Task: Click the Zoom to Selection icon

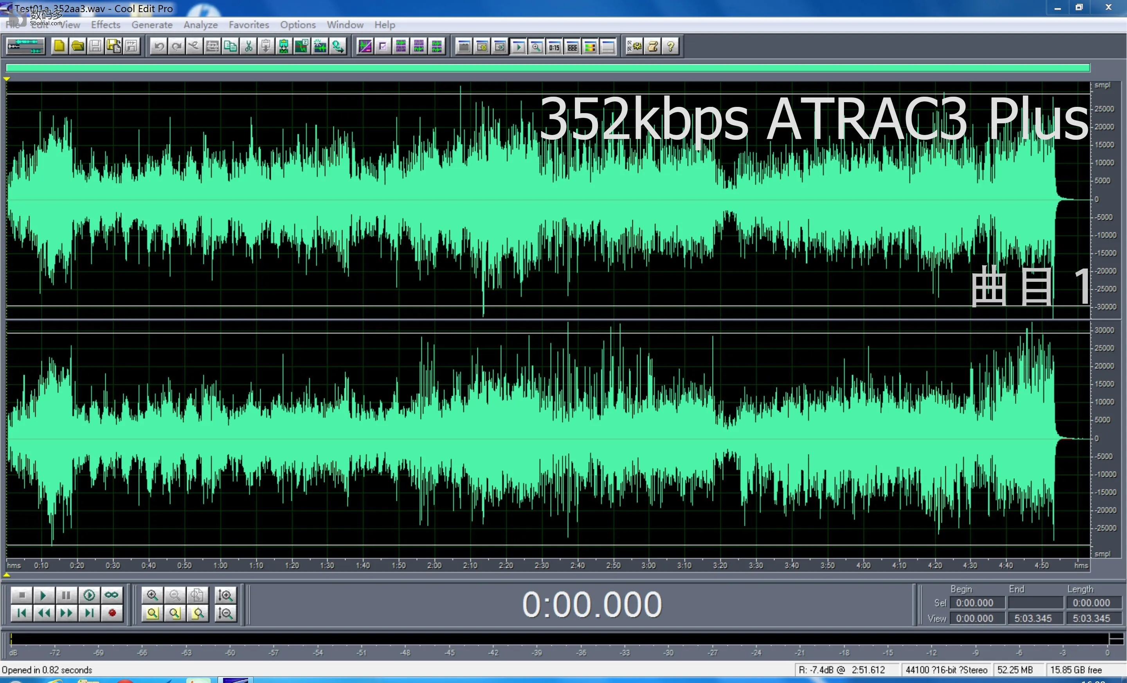Action: coord(152,613)
